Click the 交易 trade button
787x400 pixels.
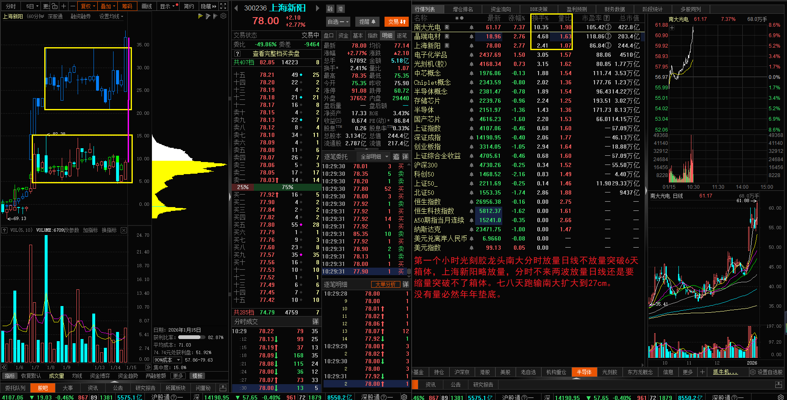tap(397, 22)
